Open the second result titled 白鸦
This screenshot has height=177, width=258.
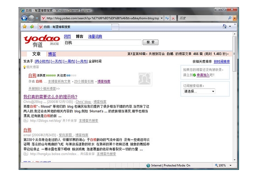pyautogui.click(x=27, y=130)
